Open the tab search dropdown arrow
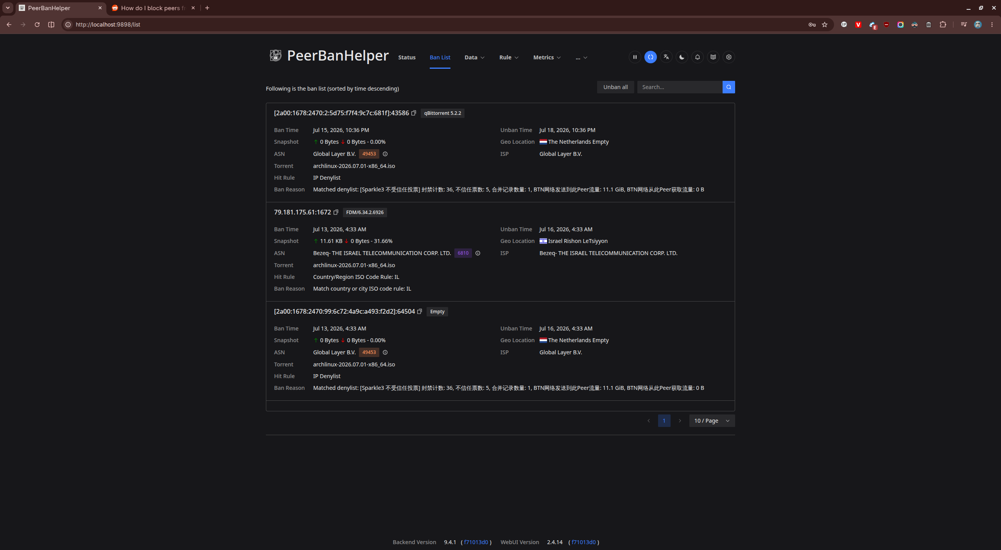 [x=8, y=8]
